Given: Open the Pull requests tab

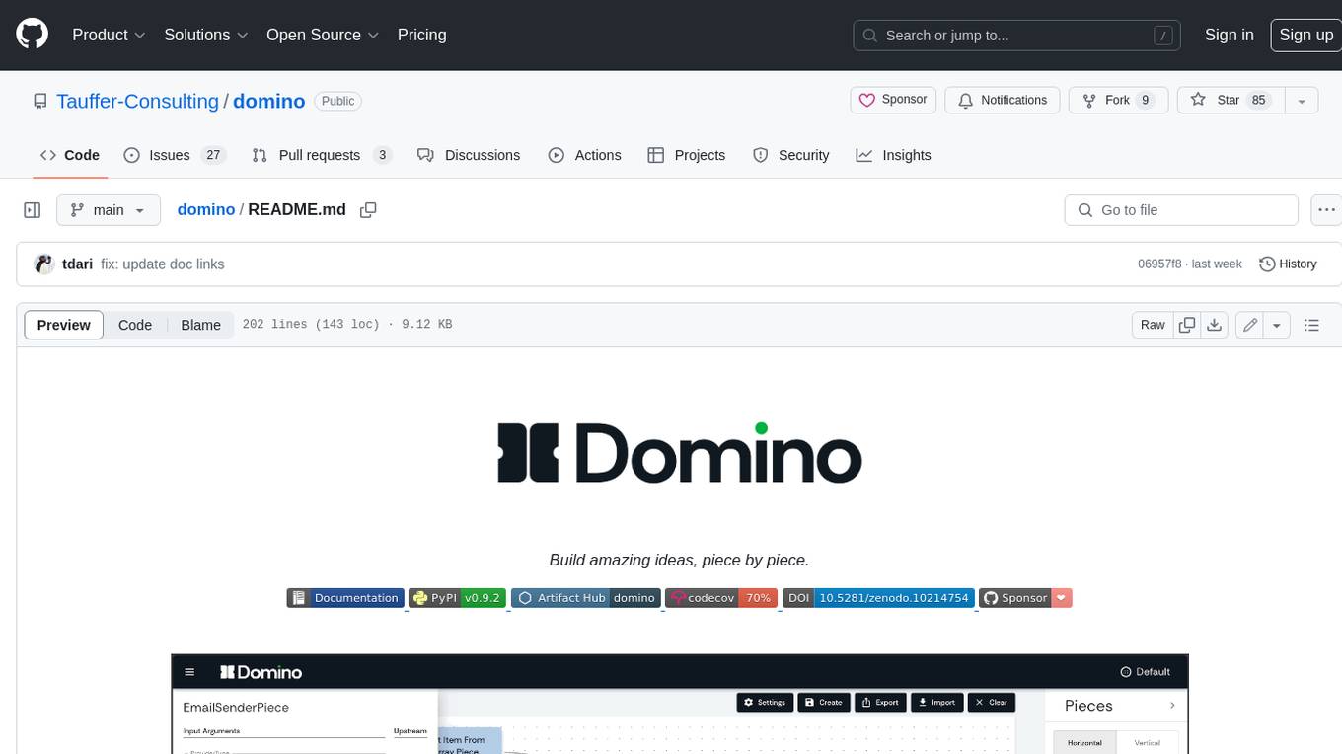Looking at the screenshot, I should [322, 155].
